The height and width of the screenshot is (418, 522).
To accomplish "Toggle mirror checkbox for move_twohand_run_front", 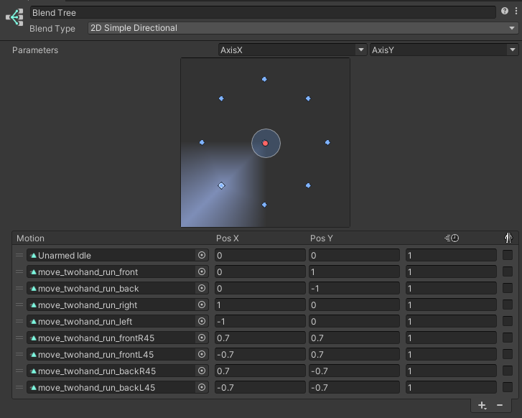I will pos(508,271).
